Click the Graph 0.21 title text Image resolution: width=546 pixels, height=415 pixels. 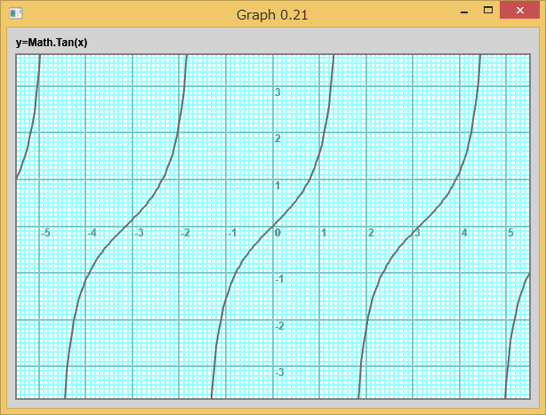tap(272, 15)
